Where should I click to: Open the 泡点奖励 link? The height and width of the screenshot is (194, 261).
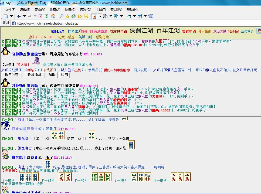point(220,31)
